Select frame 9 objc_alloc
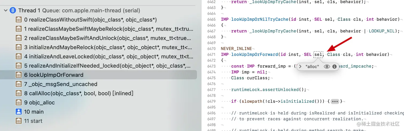This screenshot has width=404, height=131. point(39,103)
